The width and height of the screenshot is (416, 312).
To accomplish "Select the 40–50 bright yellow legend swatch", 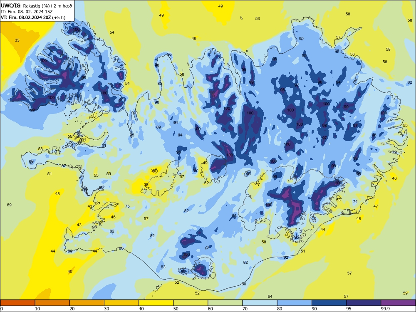I will click(x=156, y=303).
